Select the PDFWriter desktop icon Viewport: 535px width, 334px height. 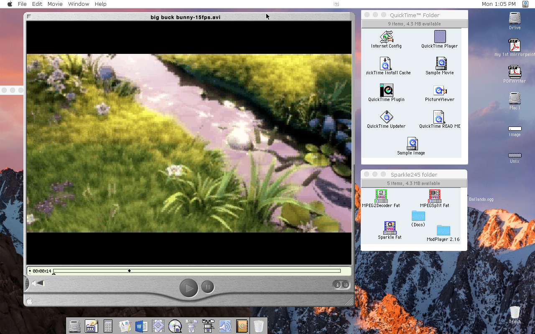pyautogui.click(x=515, y=72)
